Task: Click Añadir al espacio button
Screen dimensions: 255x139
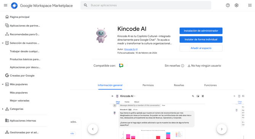Action: point(201,48)
